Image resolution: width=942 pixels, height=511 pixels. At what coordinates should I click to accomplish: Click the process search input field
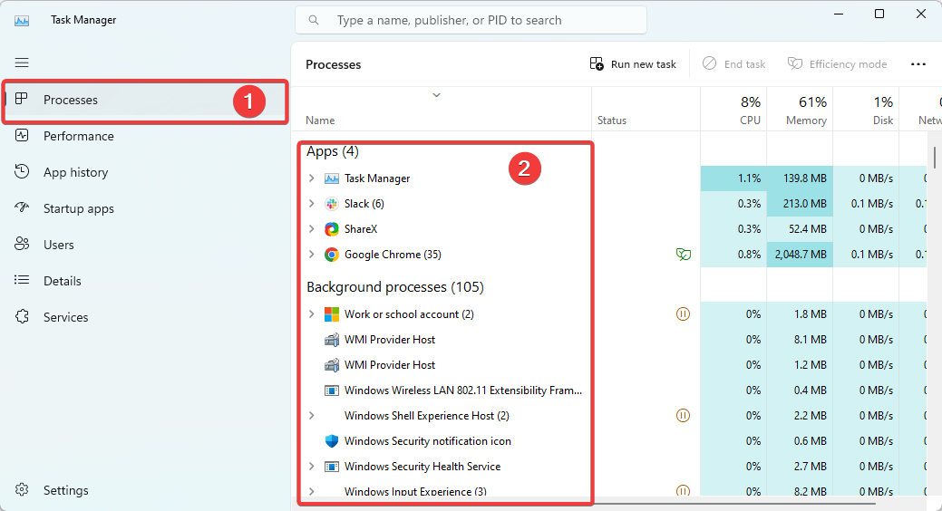pyautogui.click(x=471, y=21)
